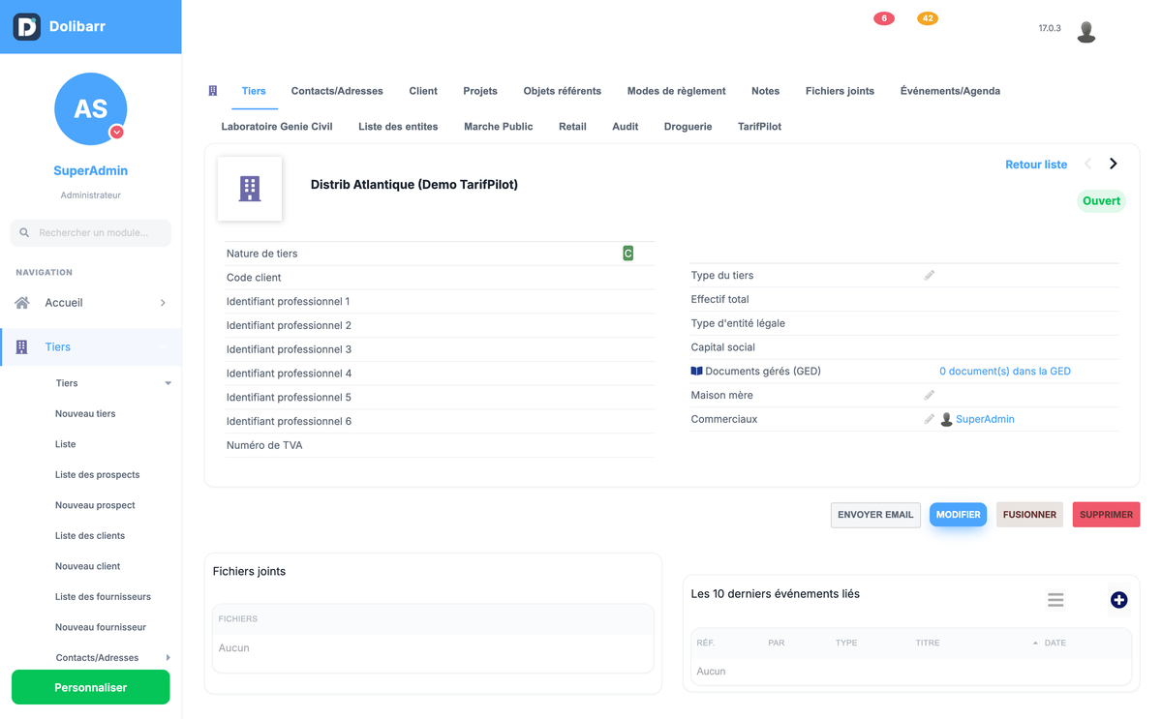The height and width of the screenshot is (719, 1162).
Task: Open the Retail tab
Action: (572, 127)
